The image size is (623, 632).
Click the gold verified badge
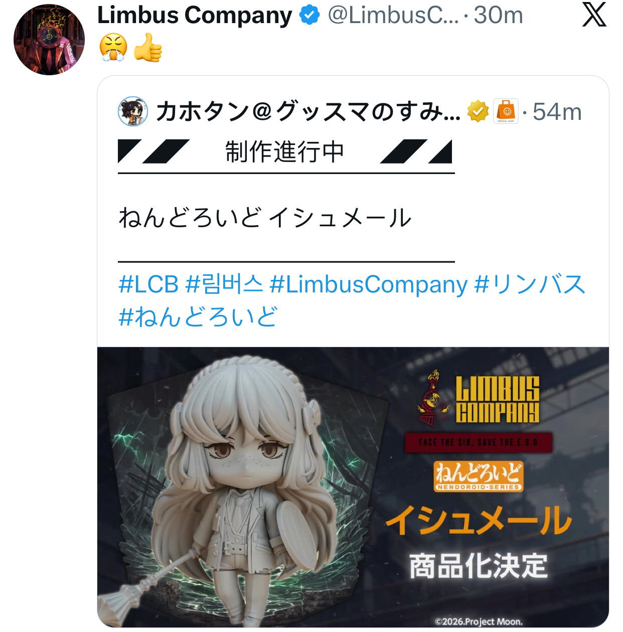pyautogui.click(x=478, y=111)
